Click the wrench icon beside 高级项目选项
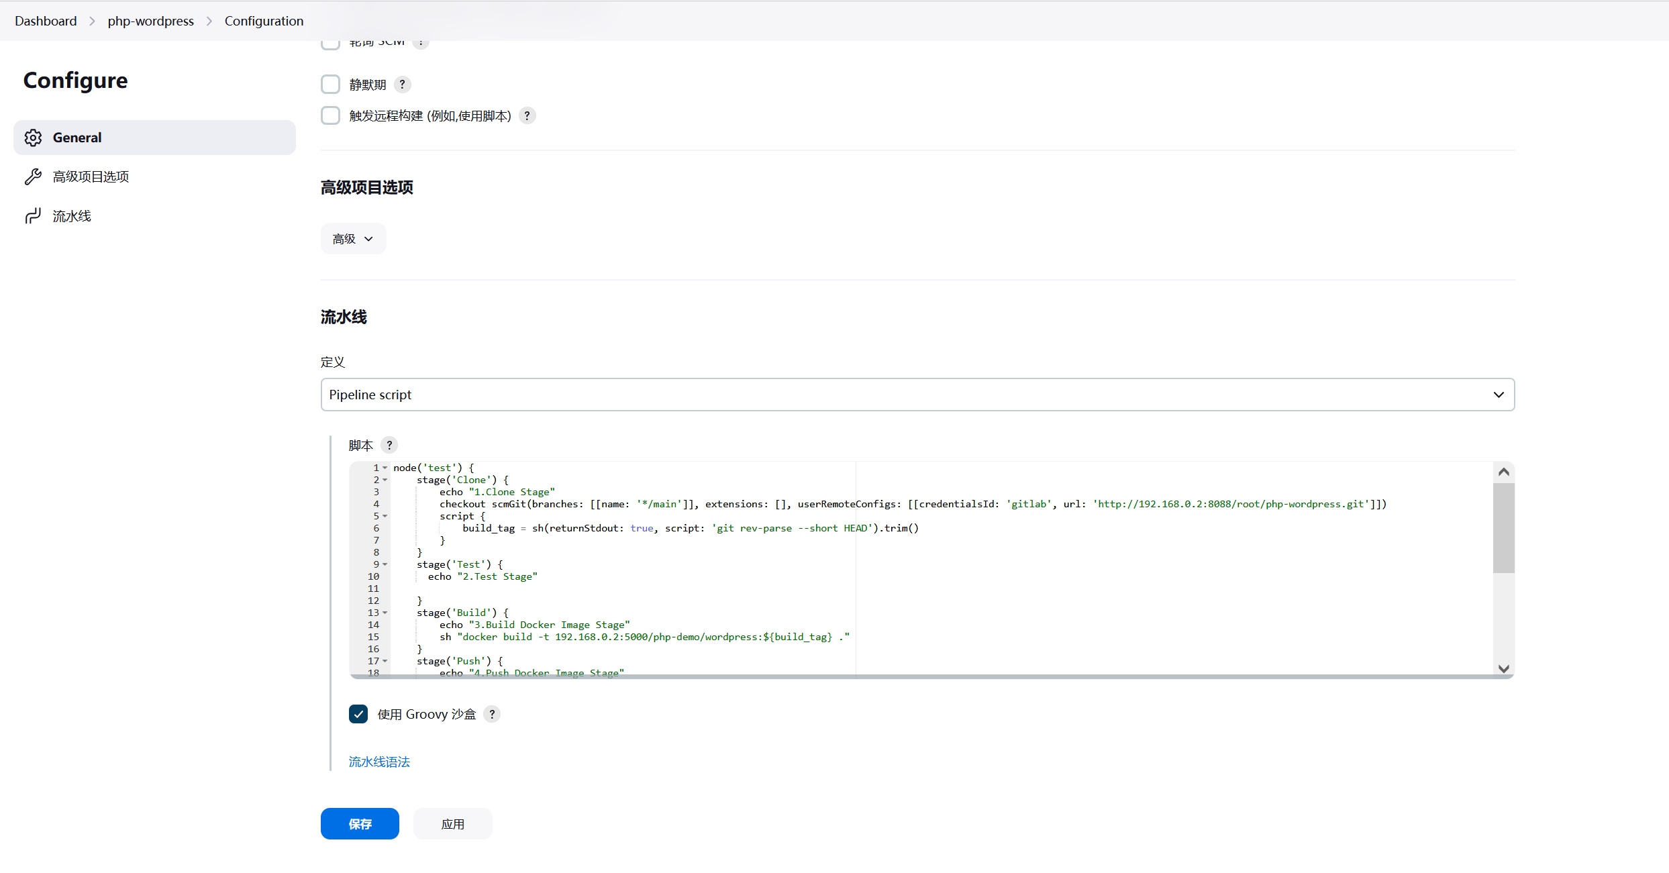This screenshot has width=1669, height=873. click(33, 176)
